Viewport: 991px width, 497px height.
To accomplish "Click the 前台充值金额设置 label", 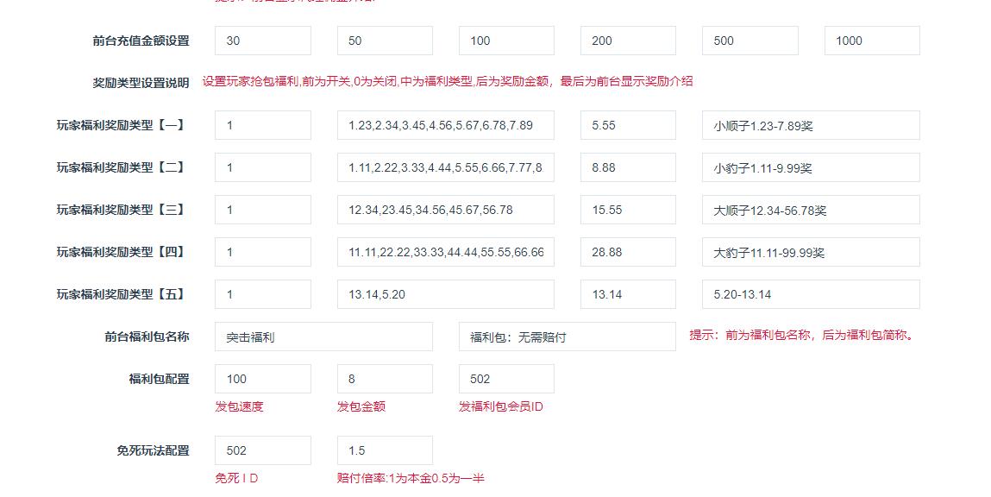I will click(x=141, y=41).
